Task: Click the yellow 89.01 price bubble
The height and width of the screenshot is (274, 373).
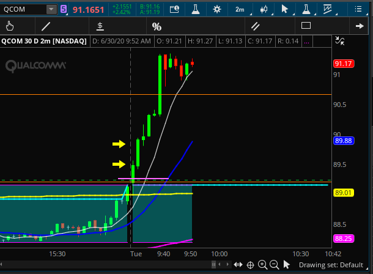Action: pos(344,193)
